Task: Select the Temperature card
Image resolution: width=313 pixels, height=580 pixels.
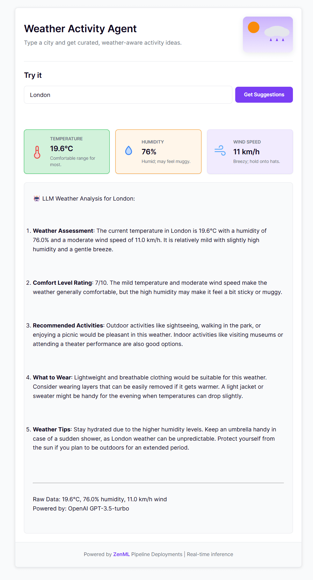Action: coord(67,151)
